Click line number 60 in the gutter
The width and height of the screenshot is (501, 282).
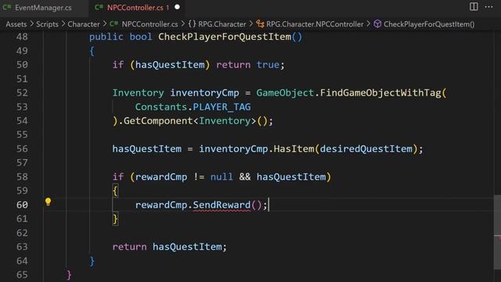point(22,204)
